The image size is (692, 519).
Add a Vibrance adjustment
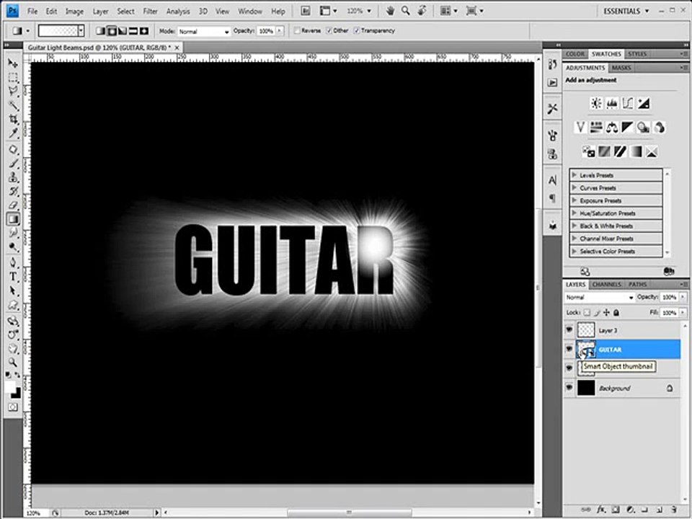click(580, 128)
